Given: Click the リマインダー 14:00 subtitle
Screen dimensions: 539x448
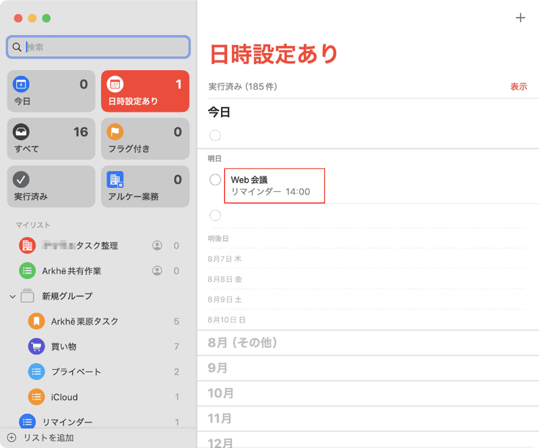Looking at the screenshot, I should click(x=271, y=191).
